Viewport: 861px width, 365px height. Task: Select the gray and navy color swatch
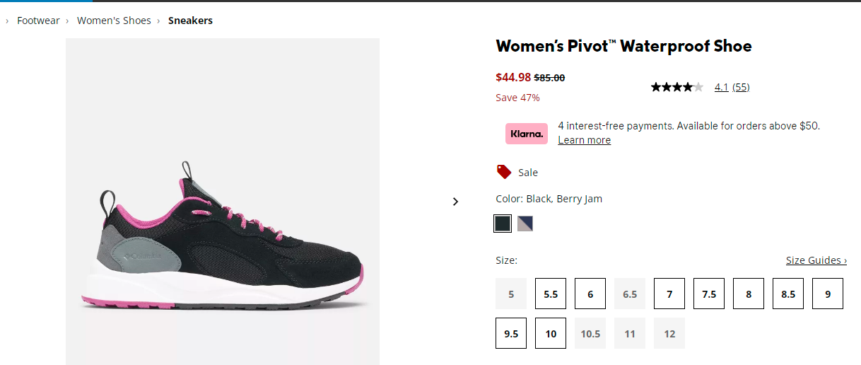coord(525,224)
